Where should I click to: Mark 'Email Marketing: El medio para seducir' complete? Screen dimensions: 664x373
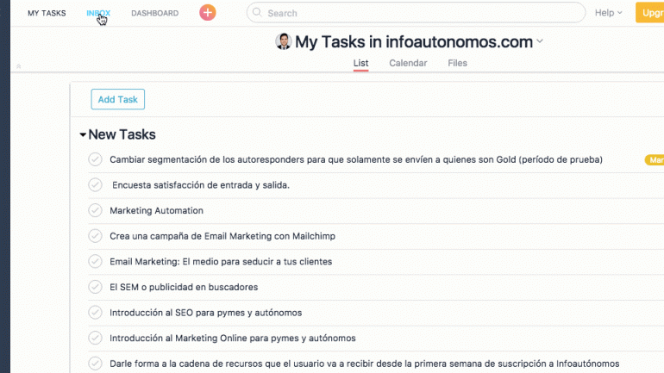coord(95,261)
